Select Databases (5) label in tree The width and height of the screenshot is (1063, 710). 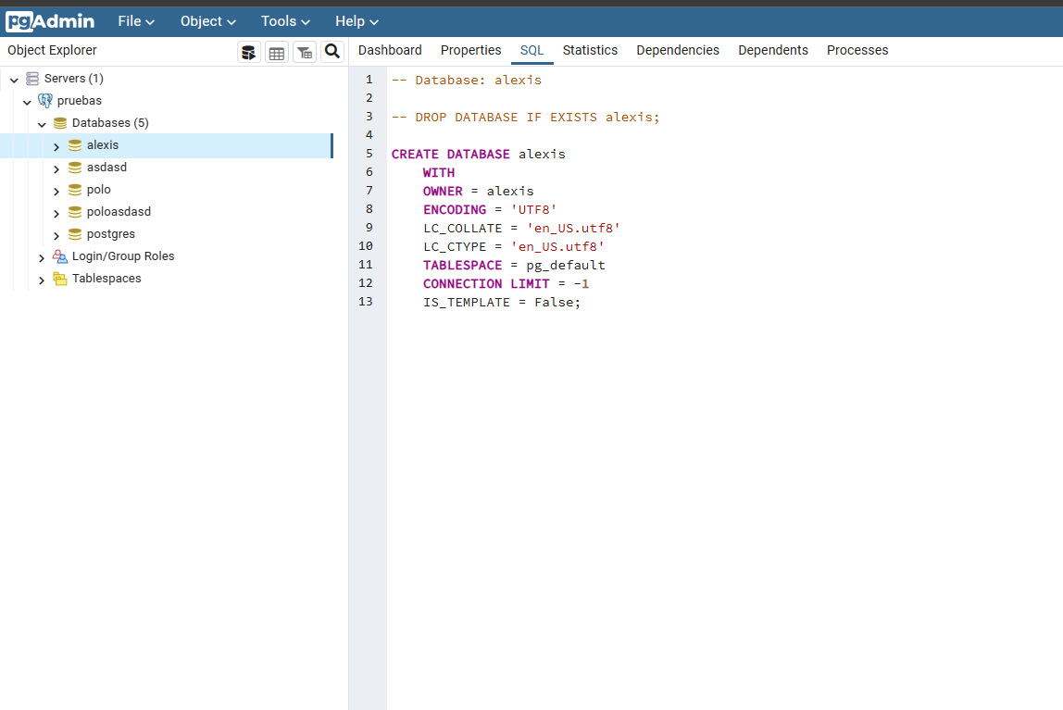pyautogui.click(x=110, y=122)
